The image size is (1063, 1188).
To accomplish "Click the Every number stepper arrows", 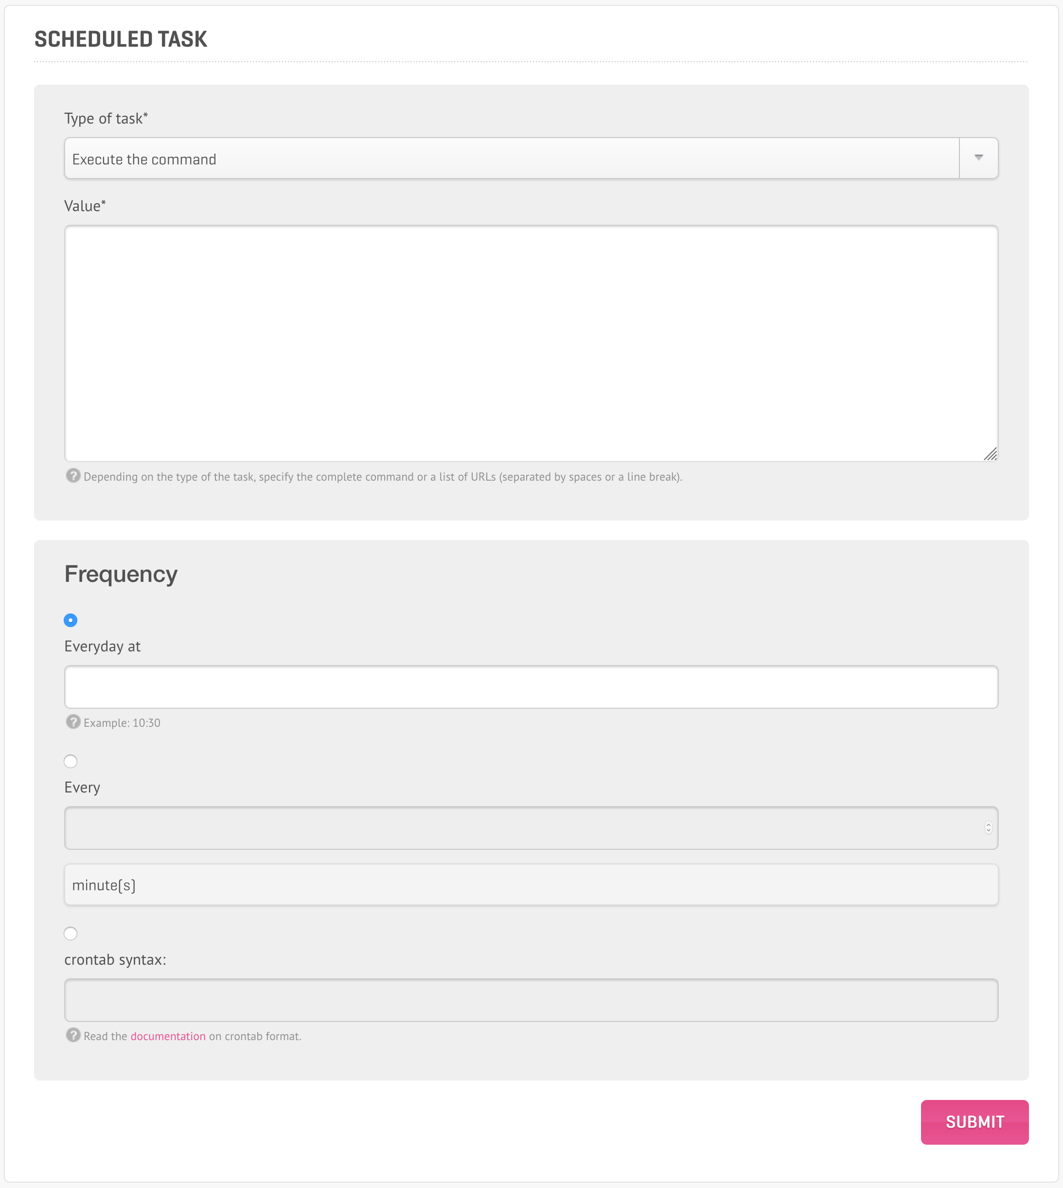I will 988,828.
